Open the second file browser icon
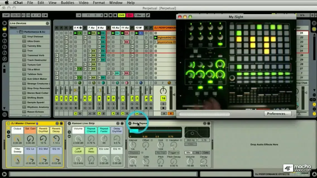Screen dimensions: 317x178 point(4,47)
